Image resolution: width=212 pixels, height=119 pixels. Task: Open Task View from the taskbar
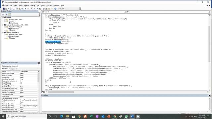[x=56, y=116]
